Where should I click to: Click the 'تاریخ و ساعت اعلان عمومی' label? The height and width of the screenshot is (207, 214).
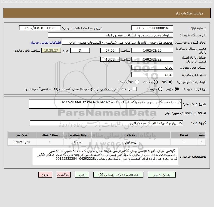pyautogui.click(x=82, y=28)
